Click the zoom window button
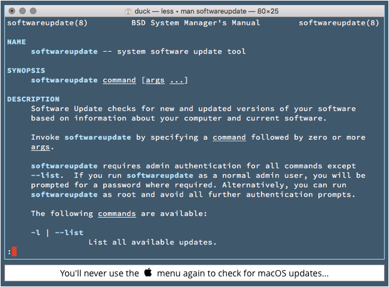 [x=33, y=11]
